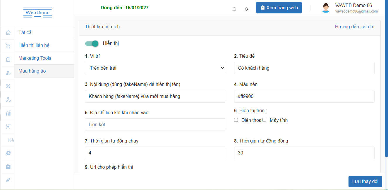Viewport: 388px width, 190px height.
Task: Check the Máy tính checkbox
Action: coord(264,120)
